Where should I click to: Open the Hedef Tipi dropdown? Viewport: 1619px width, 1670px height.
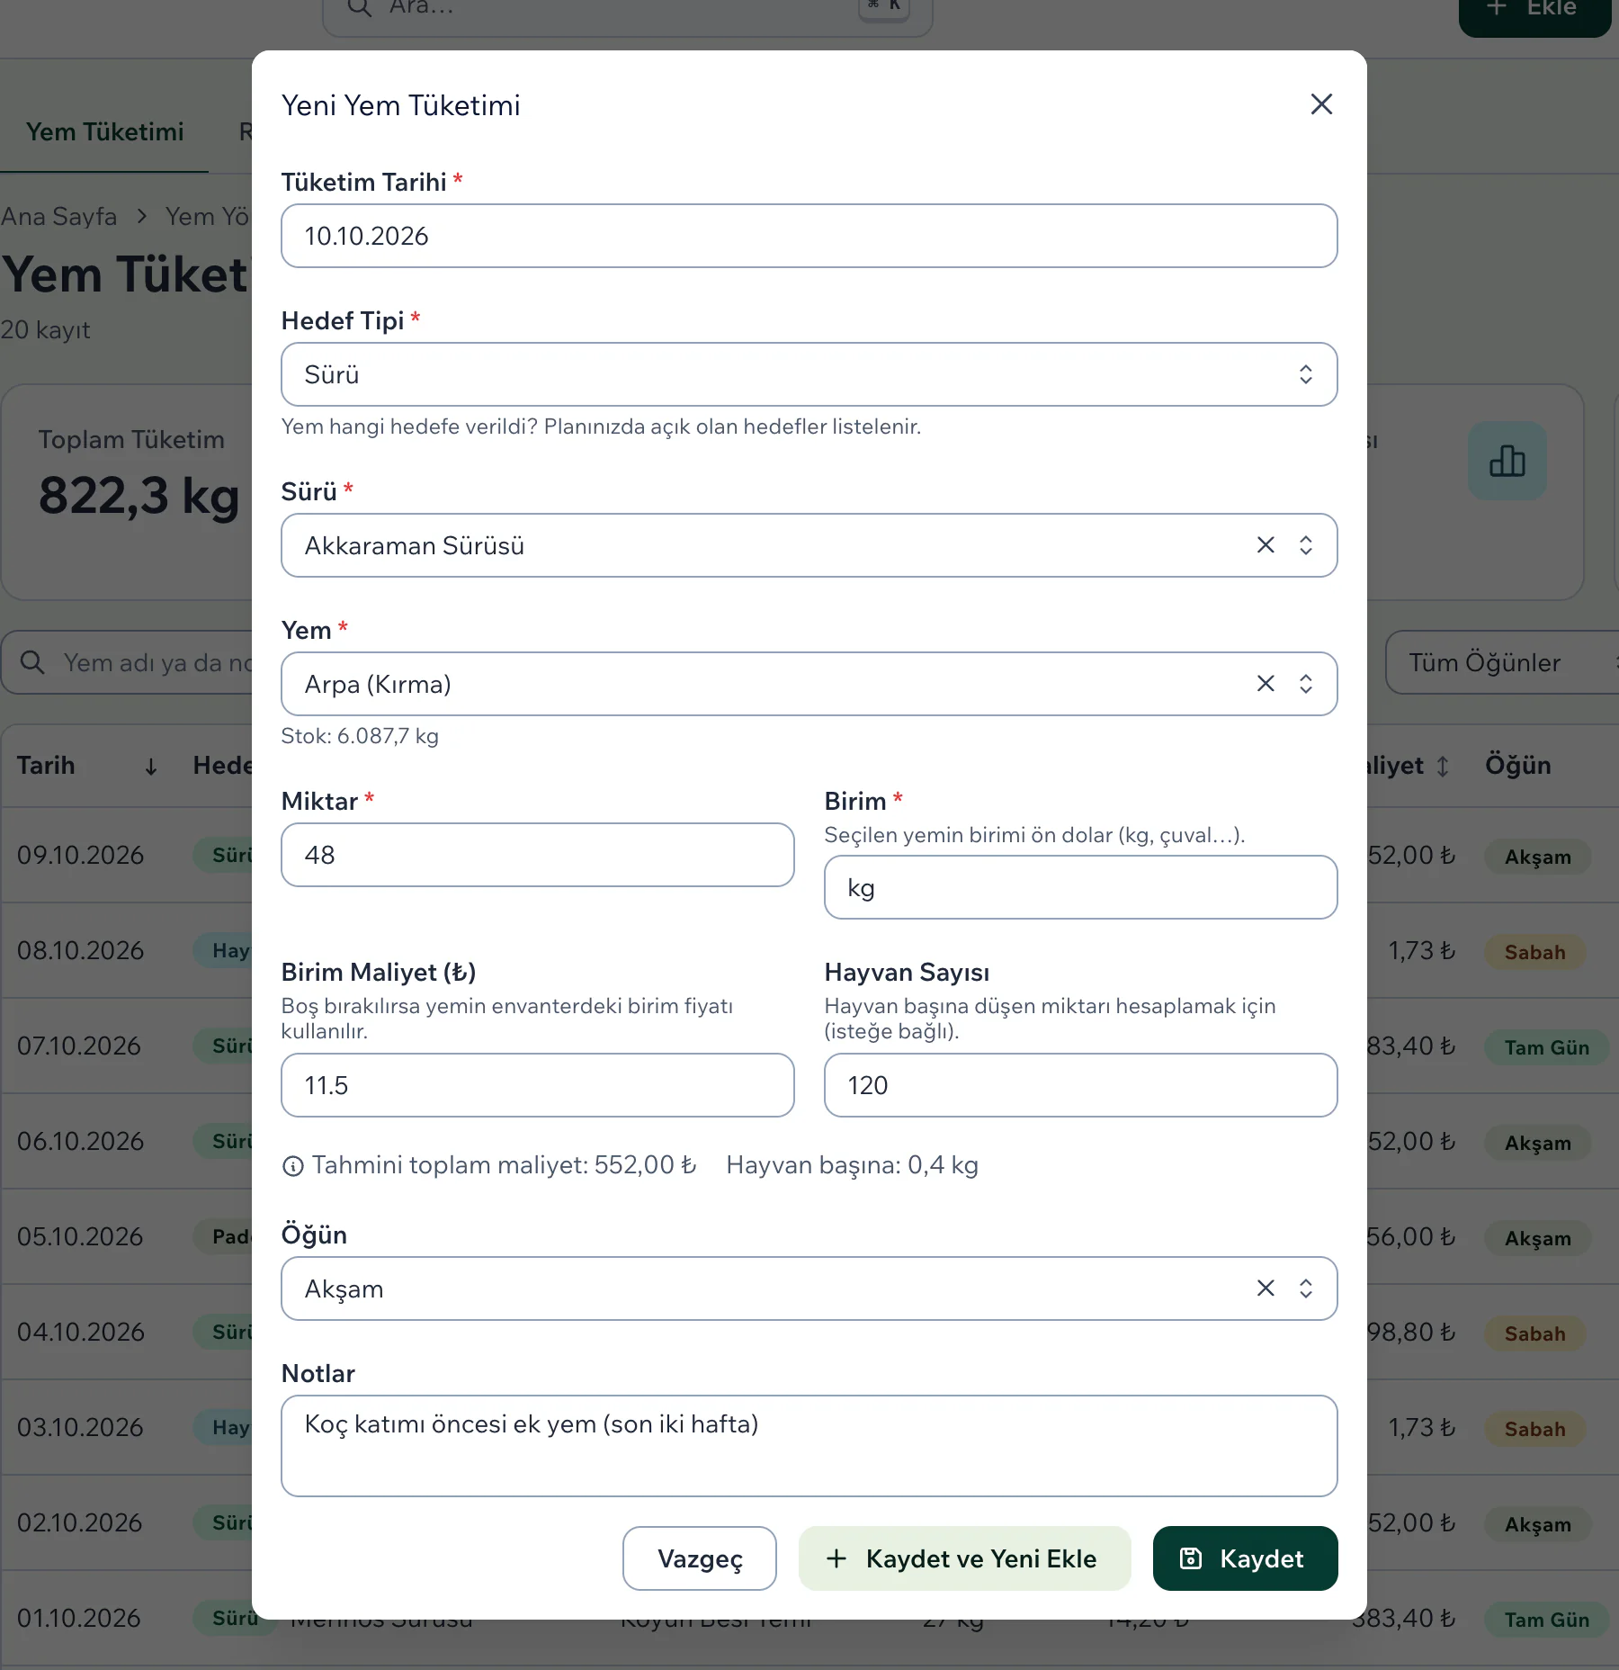click(809, 374)
